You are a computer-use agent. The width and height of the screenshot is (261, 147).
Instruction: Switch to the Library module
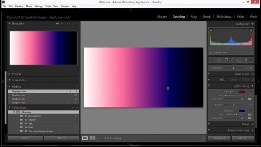tap(161, 17)
